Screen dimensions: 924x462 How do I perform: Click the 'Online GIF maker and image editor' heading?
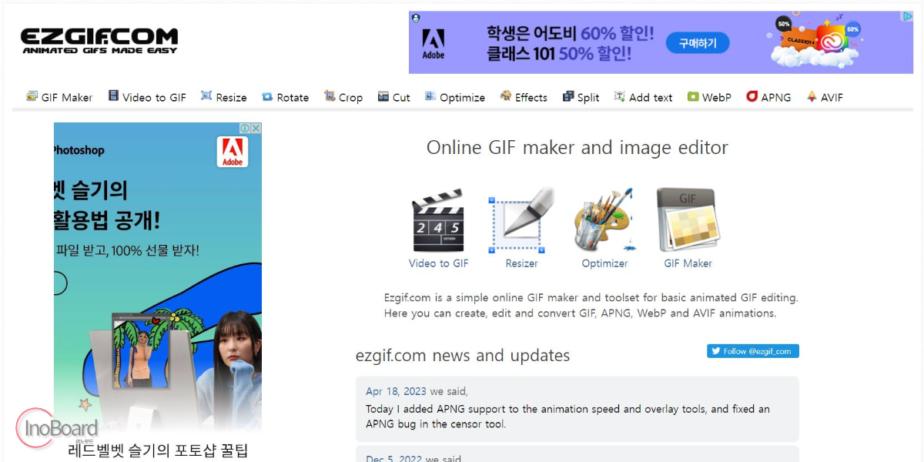click(x=577, y=147)
